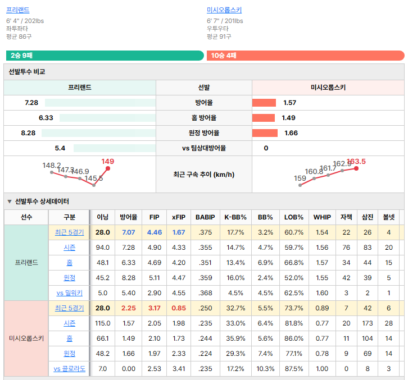Open 미시오롭스키 원정 link (48.2 innings)
Screen dimensions: 408x380
coord(69,354)
